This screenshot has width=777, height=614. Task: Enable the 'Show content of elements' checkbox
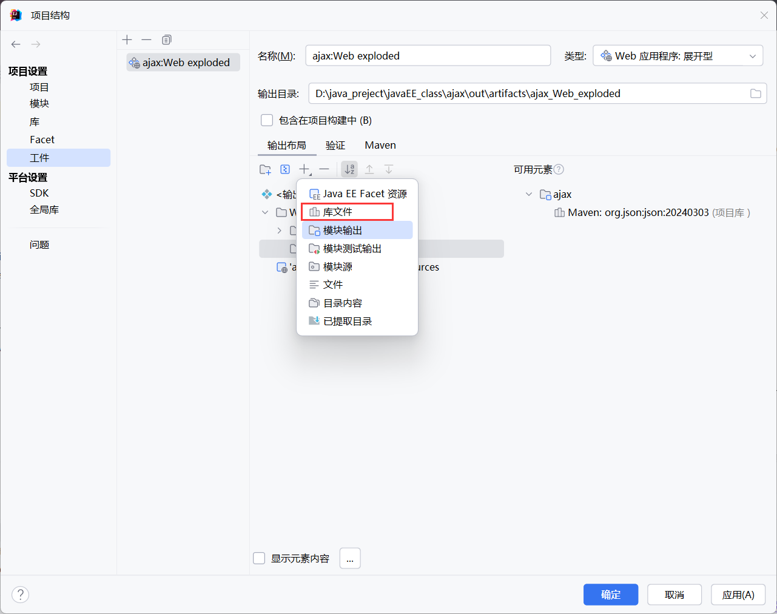259,558
